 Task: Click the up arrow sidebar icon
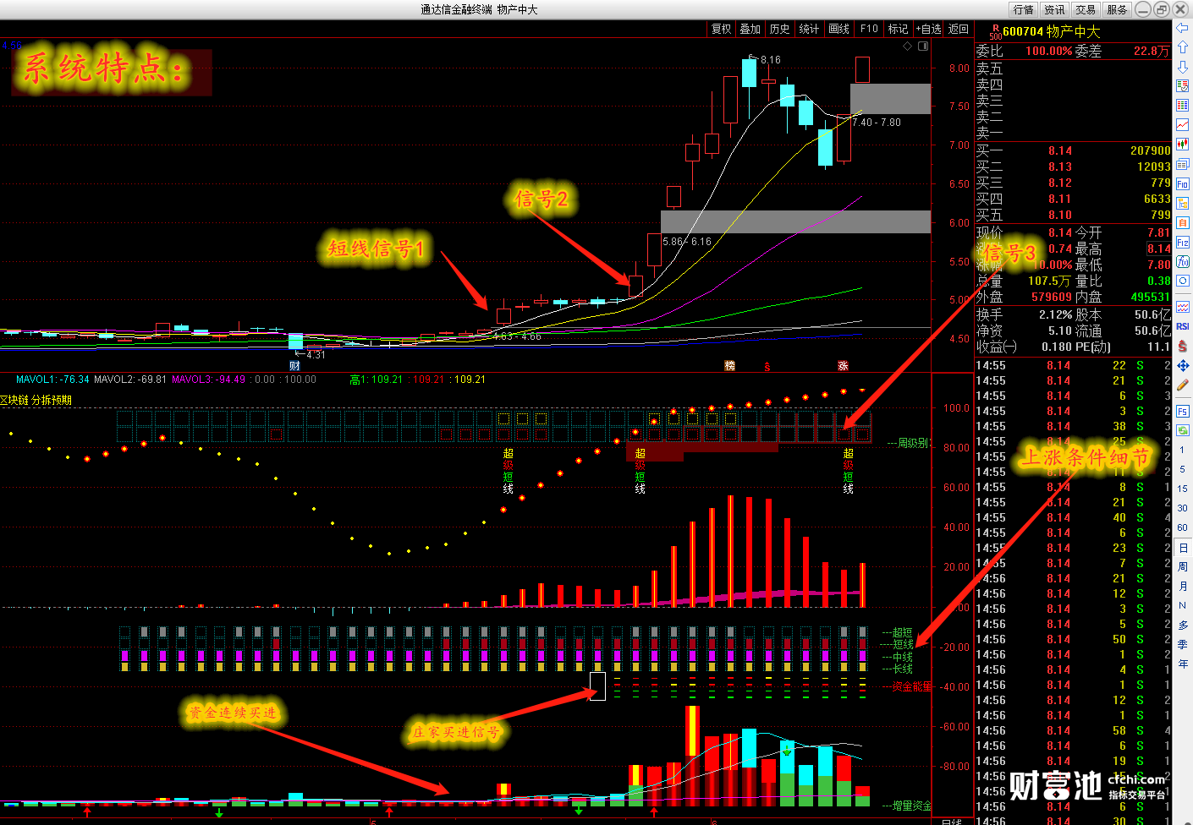point(1183,47)
